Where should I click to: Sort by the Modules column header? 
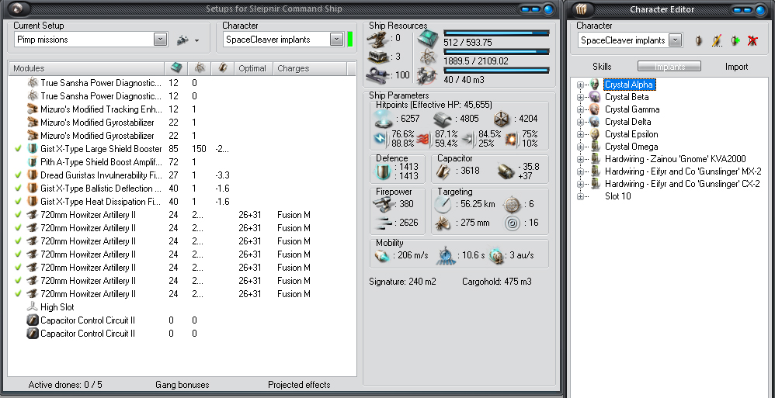(x=86, y=68)
